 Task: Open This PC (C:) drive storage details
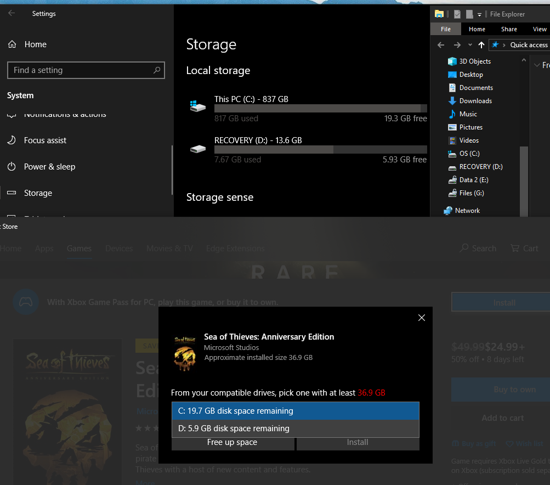point(308,109)
